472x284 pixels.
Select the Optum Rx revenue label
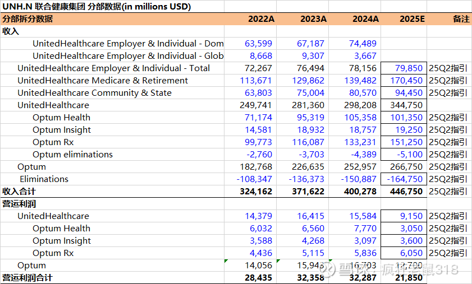[53, 142]
